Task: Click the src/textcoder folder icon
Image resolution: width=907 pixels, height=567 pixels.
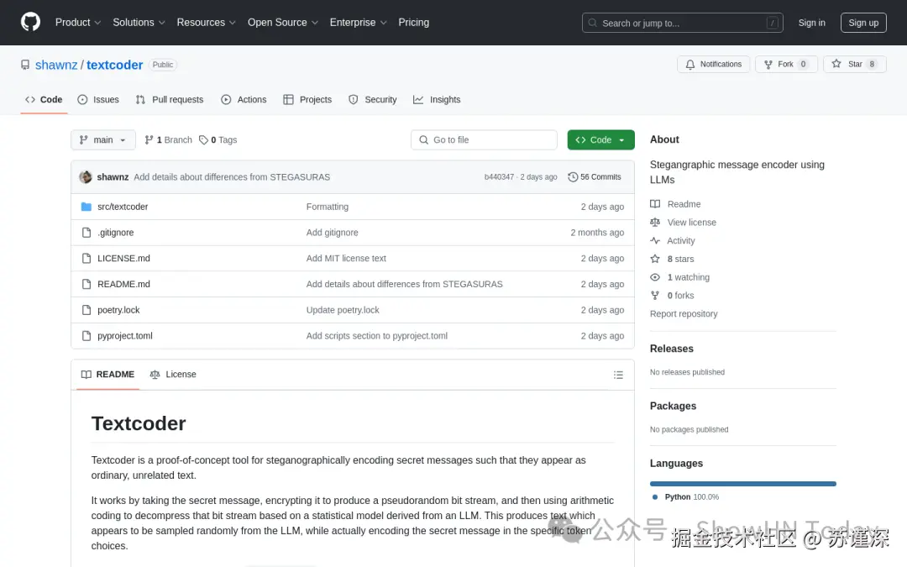Action: tap(87, 207)
